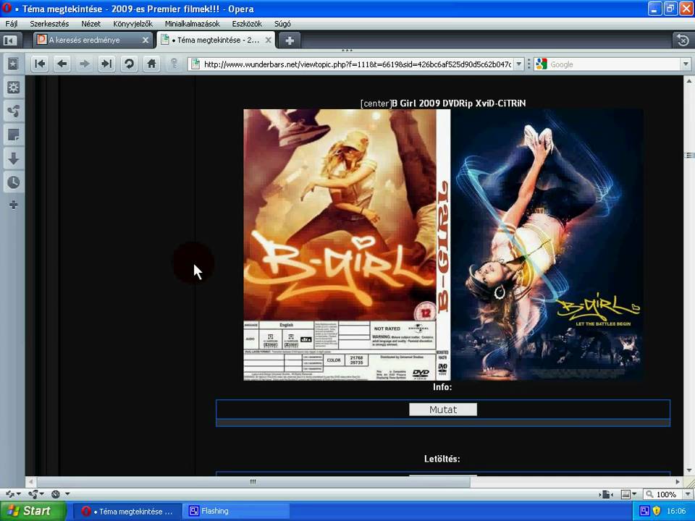
Task: Open the Minialkalmazások menu
Action: click(x=193, y=24)
